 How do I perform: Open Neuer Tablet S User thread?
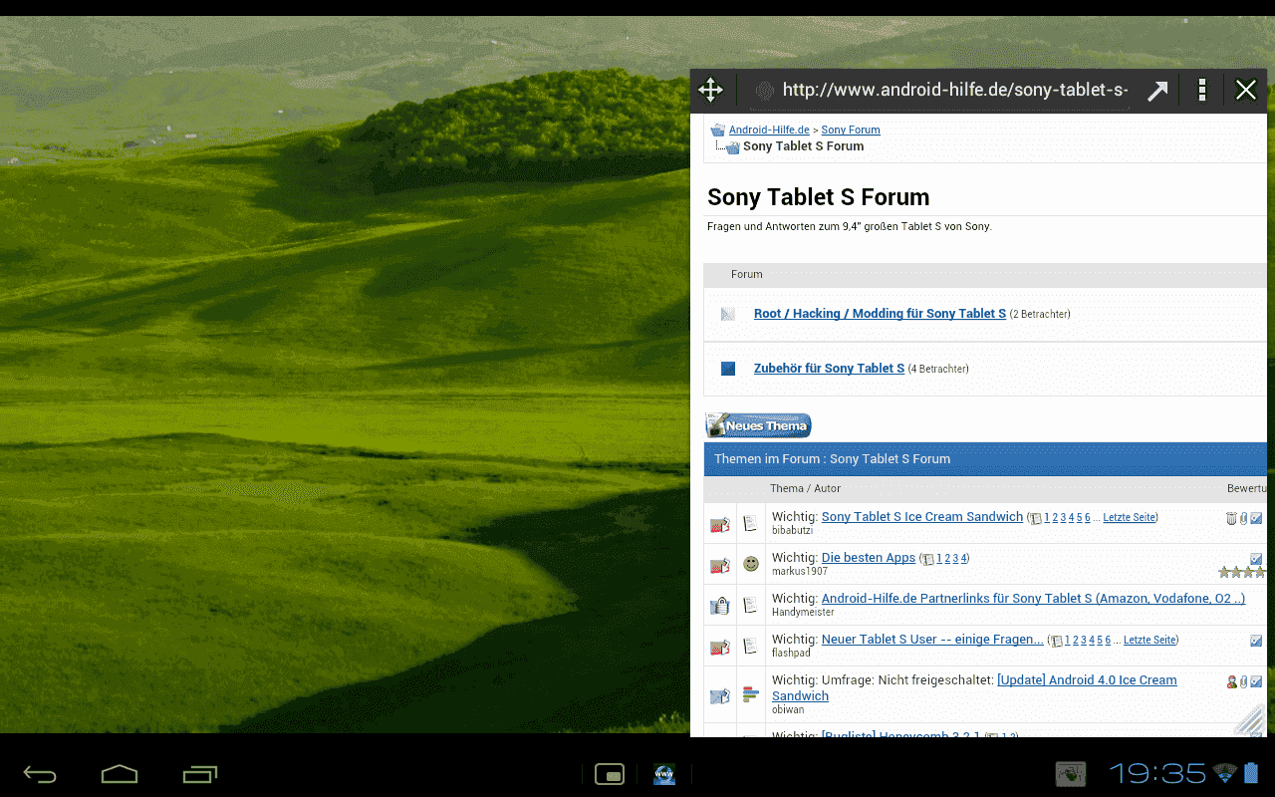pos(932,639)
